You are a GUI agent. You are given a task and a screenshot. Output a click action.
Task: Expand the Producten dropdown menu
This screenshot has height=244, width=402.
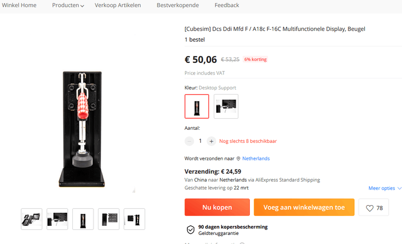pyautogui.click(x=68, y=6)
